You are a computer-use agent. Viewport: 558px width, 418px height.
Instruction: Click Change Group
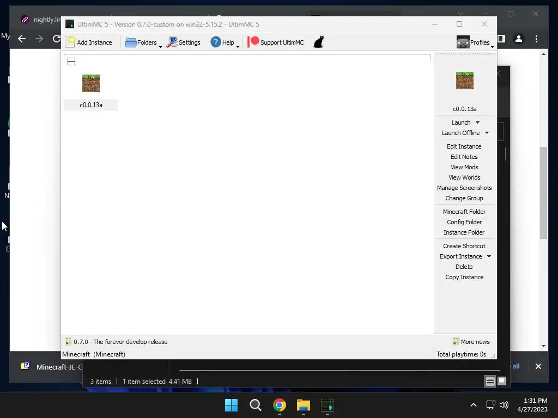(x=464, y=198)
